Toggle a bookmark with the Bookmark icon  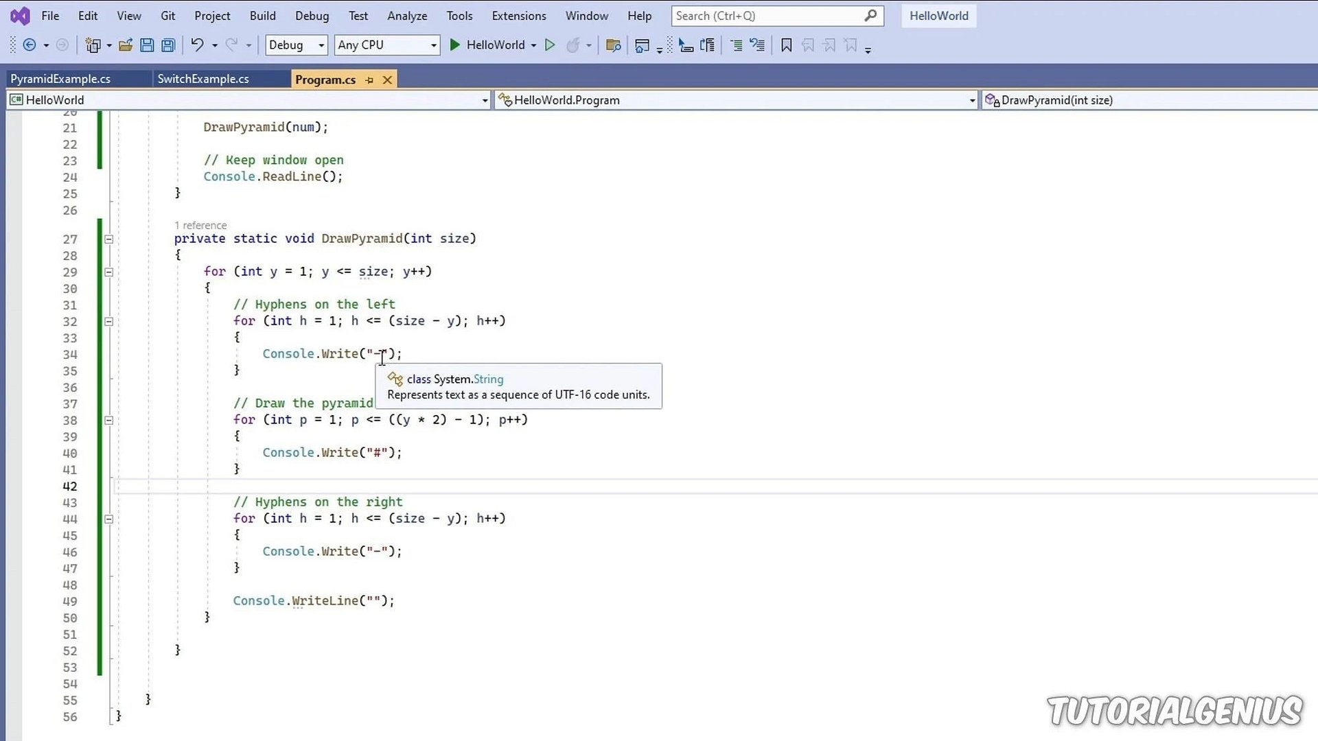787,45
